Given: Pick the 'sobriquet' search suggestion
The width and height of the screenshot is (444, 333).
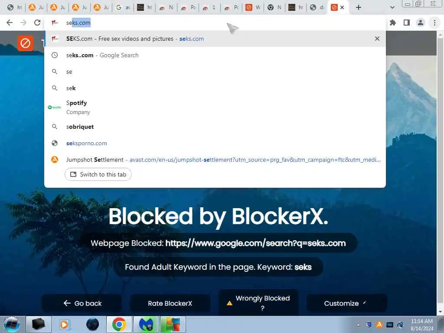Looking at the screenshot, I should 215,127.
